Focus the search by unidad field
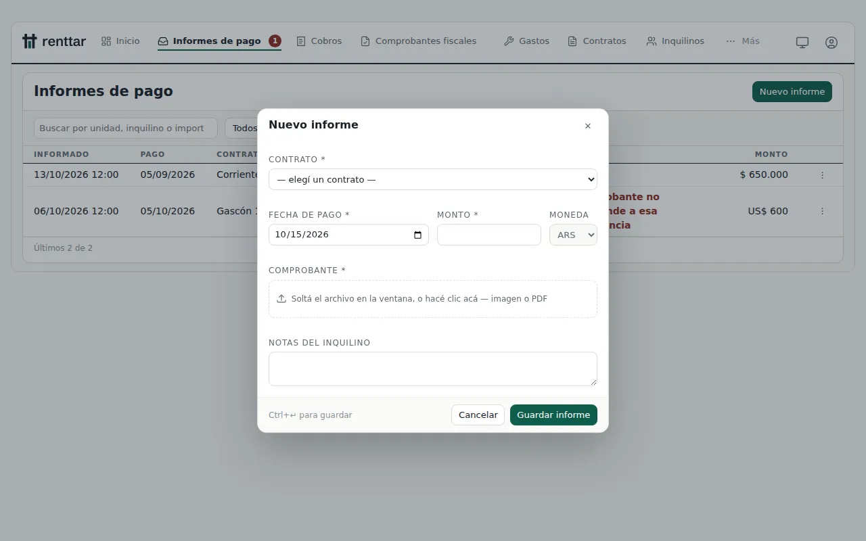The image size is (866, 541). click(x=126, y=128)
